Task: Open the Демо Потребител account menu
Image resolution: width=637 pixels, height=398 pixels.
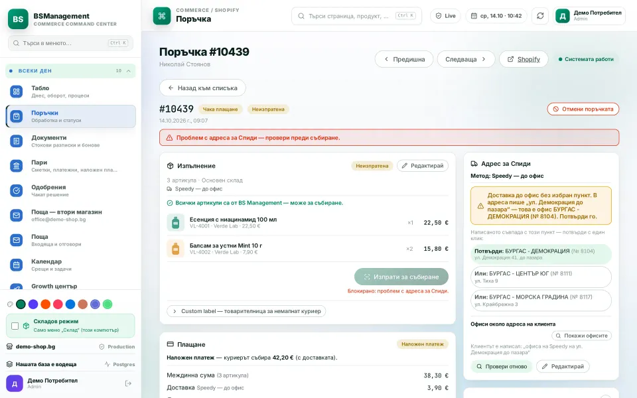Action: [x=589, y=16]
